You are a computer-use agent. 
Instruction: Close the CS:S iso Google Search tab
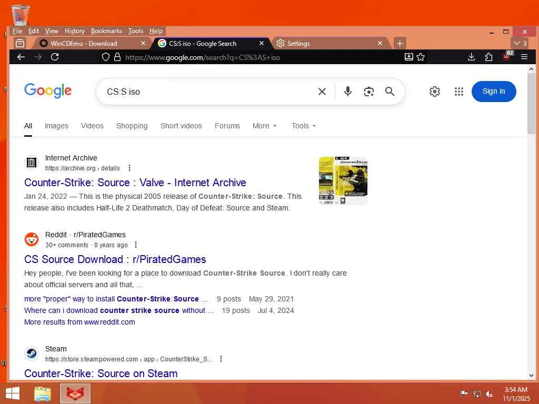[262, 43]
